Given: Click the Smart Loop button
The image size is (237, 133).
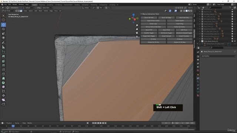Looking at the screenshot, I should pyautogui.click(x=153, y=24).
